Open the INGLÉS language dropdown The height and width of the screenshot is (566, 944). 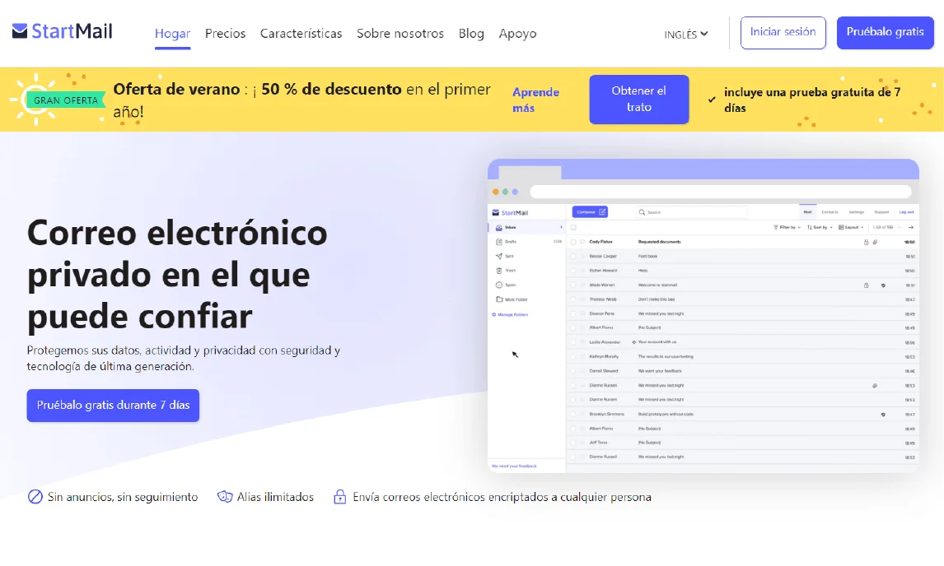[x=685, y=35]
